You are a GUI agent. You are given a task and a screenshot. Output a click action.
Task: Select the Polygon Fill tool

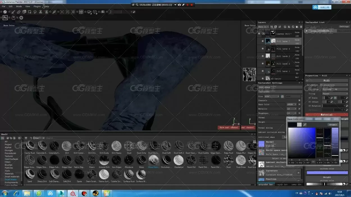coord(29,12)
